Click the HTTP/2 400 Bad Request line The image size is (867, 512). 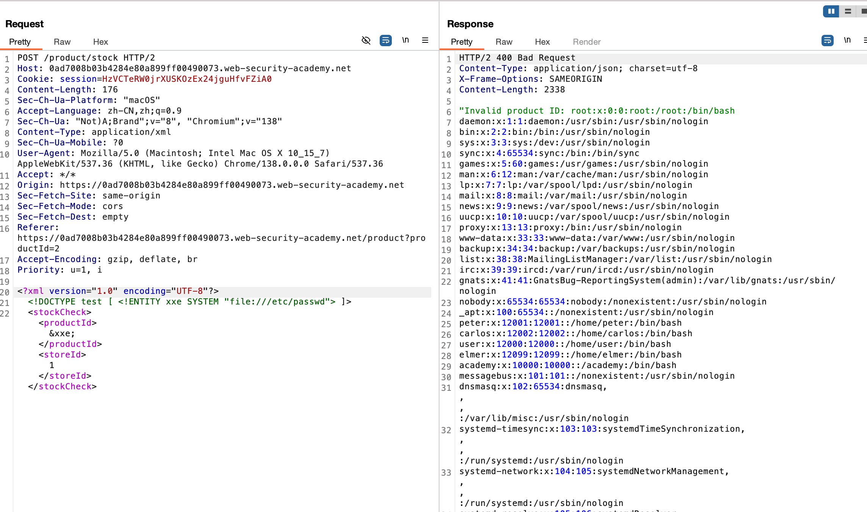(x=517, y=58)
